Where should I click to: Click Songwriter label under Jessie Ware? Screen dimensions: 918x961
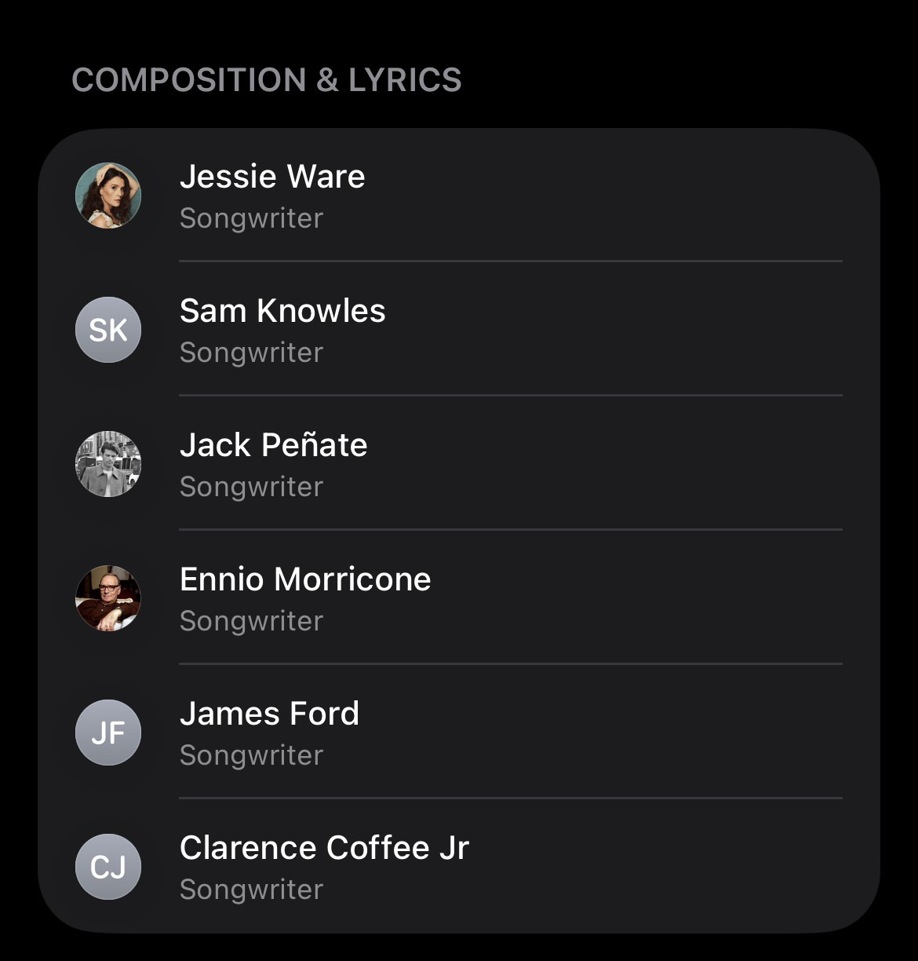[251, 218]
